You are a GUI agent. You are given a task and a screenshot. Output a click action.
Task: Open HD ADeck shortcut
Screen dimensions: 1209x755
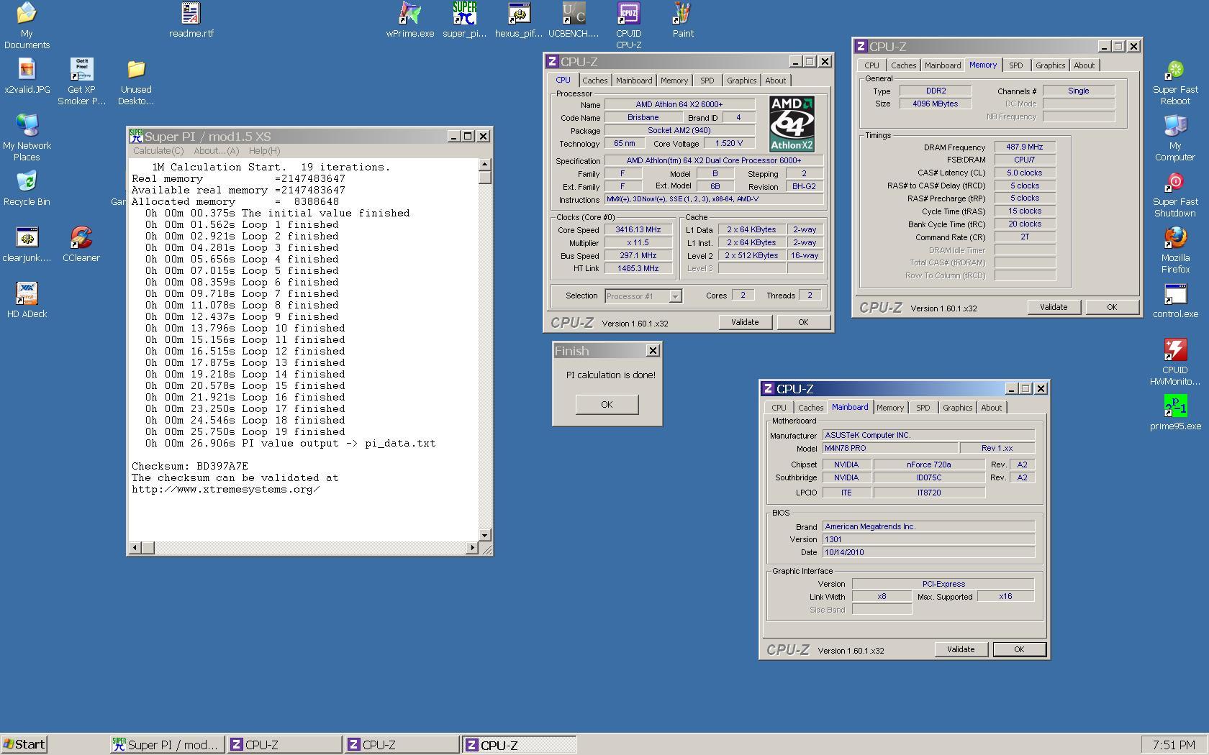coord(27,301)
